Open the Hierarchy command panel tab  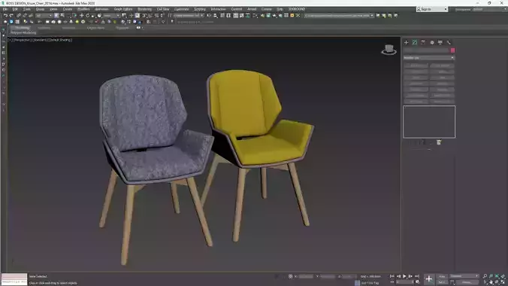[x=423, y=43]
